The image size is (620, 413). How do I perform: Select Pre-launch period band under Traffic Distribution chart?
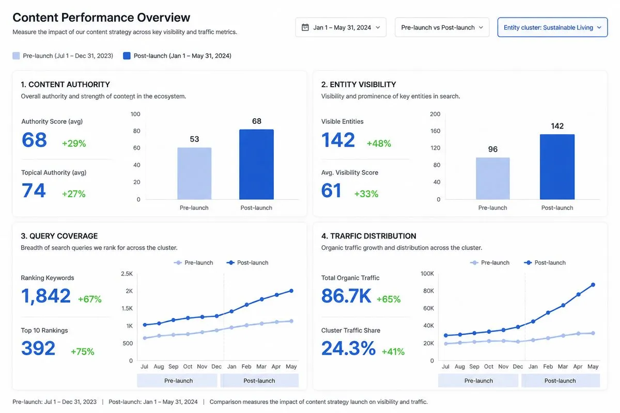point(478,380)
